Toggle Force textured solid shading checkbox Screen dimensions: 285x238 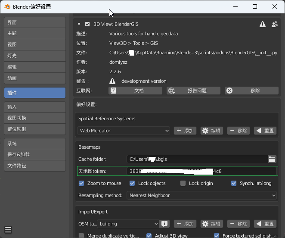(x=217, y=236)
